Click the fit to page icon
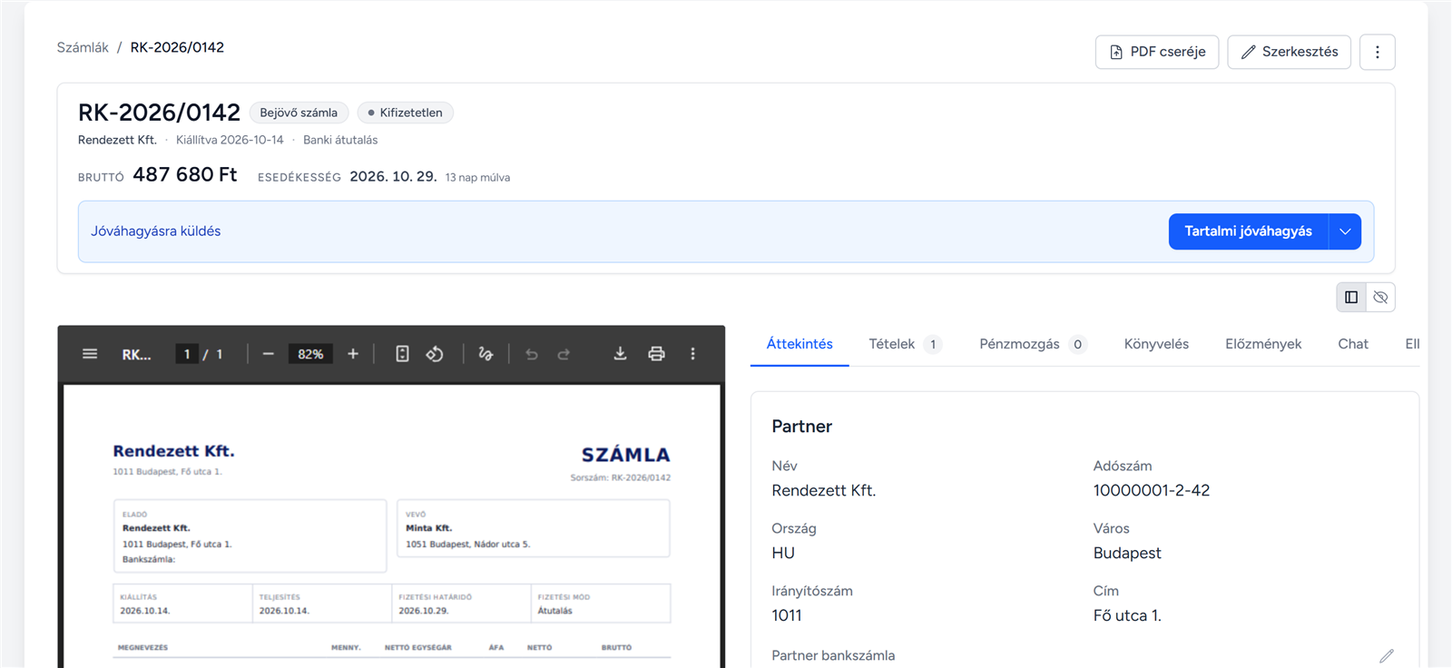This screenshot has height=668, width=1452. pos(403,354)
